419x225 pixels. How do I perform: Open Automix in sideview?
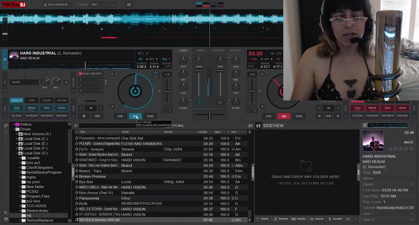(317, 219)
